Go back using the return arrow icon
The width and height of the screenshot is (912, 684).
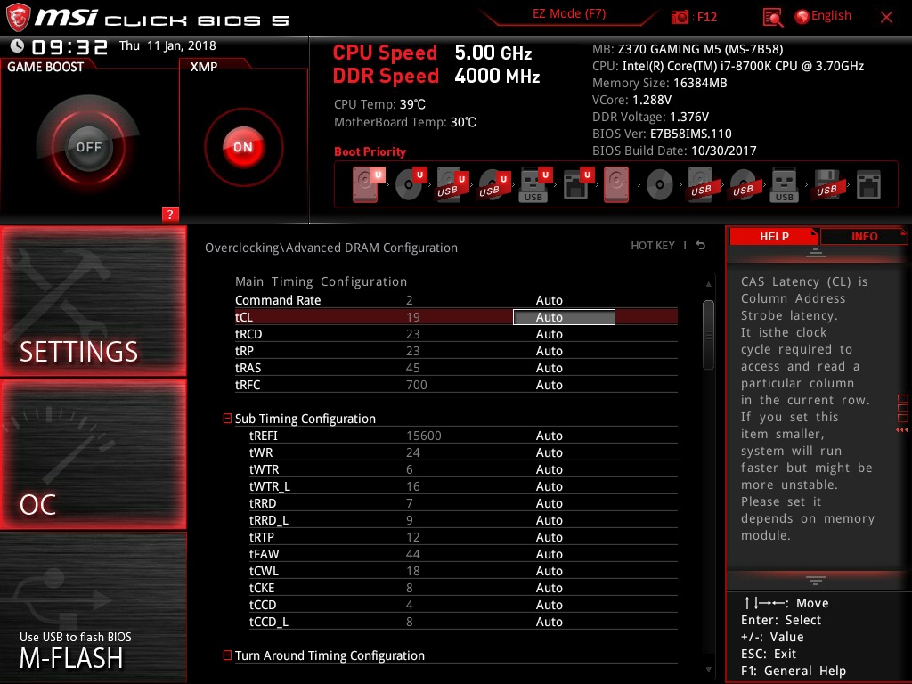701,246
